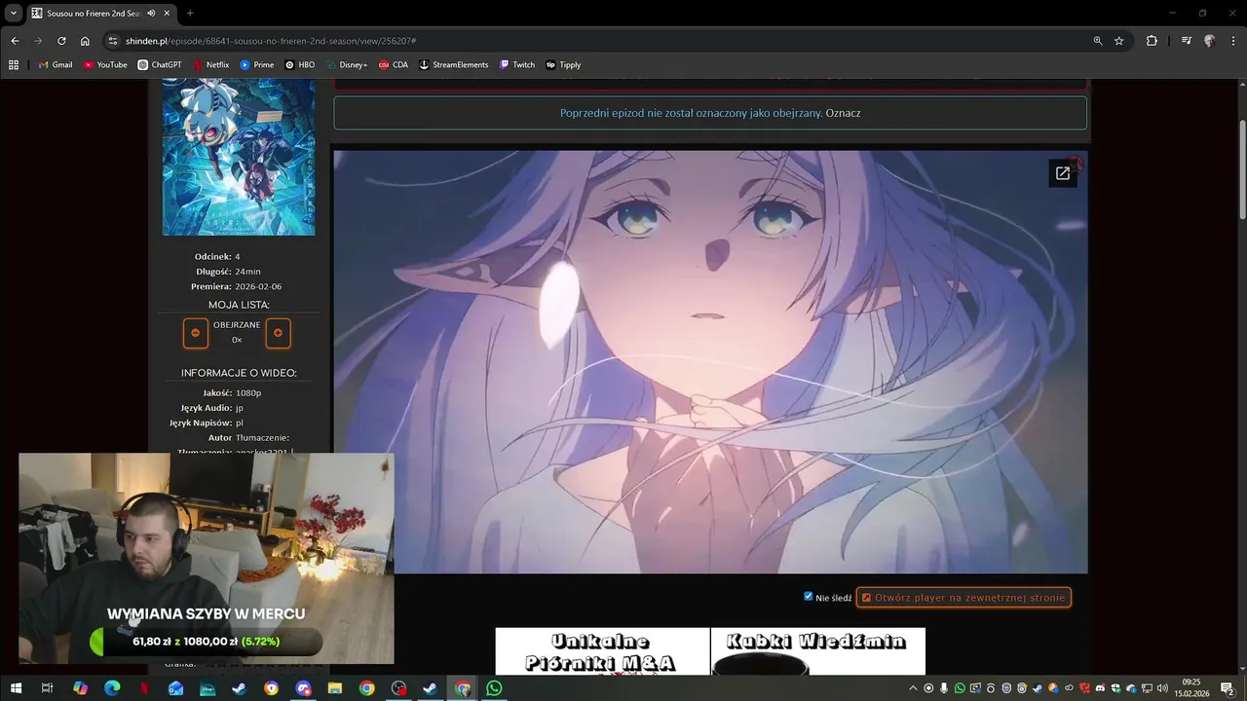Open WhatsApp icon in system tray
The width and height of the screenshot is (1247, 701).
click(960, 688)
